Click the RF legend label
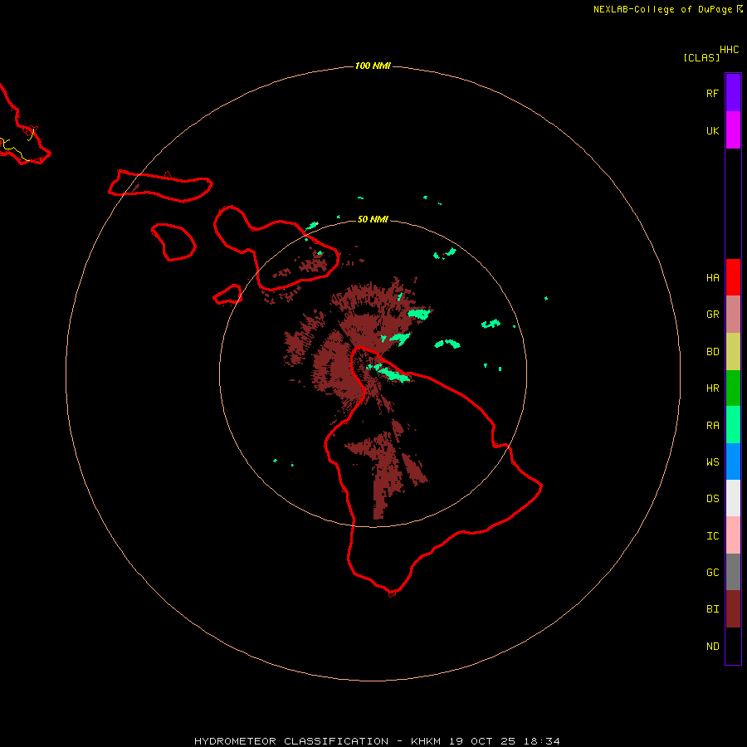This screenshot has width=747, height=747. pyautogui.click(x=712, y=93)
